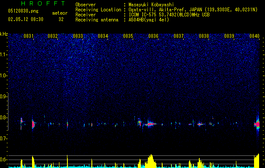Click the 0832 time label
This screenshot has width=265, height=168.
tap(53, 36)
